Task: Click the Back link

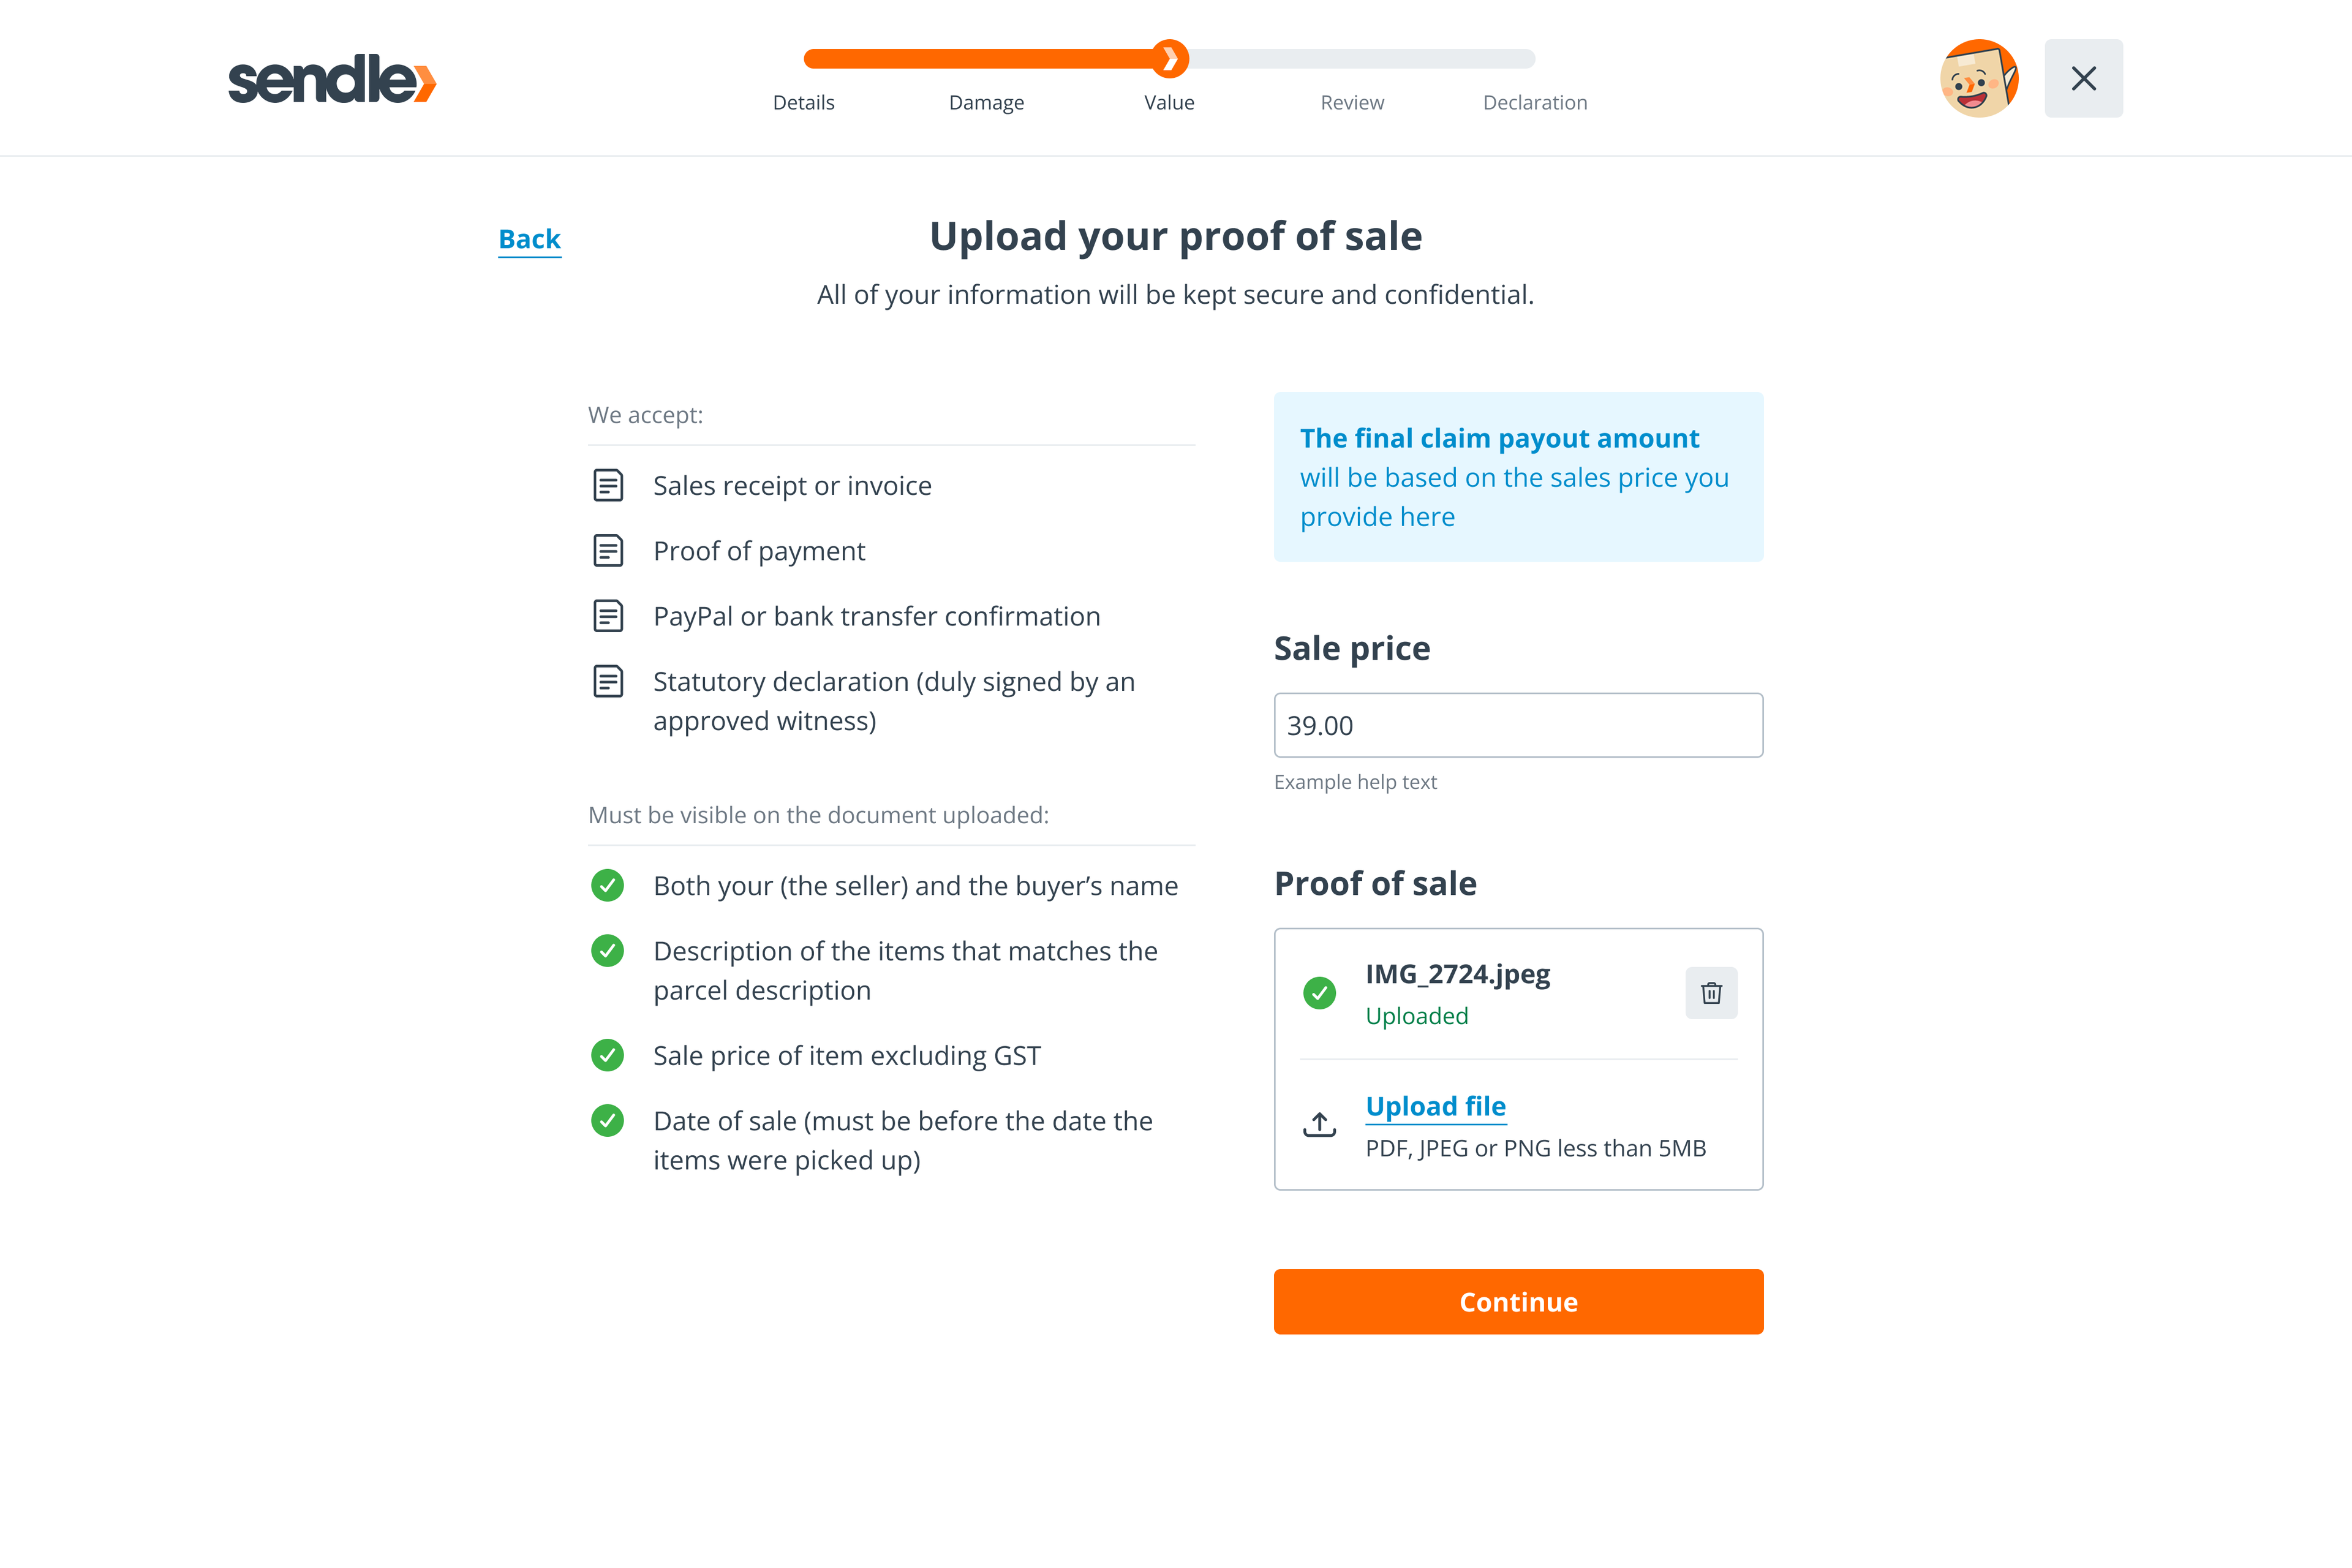Action: [x=529, y=238]
